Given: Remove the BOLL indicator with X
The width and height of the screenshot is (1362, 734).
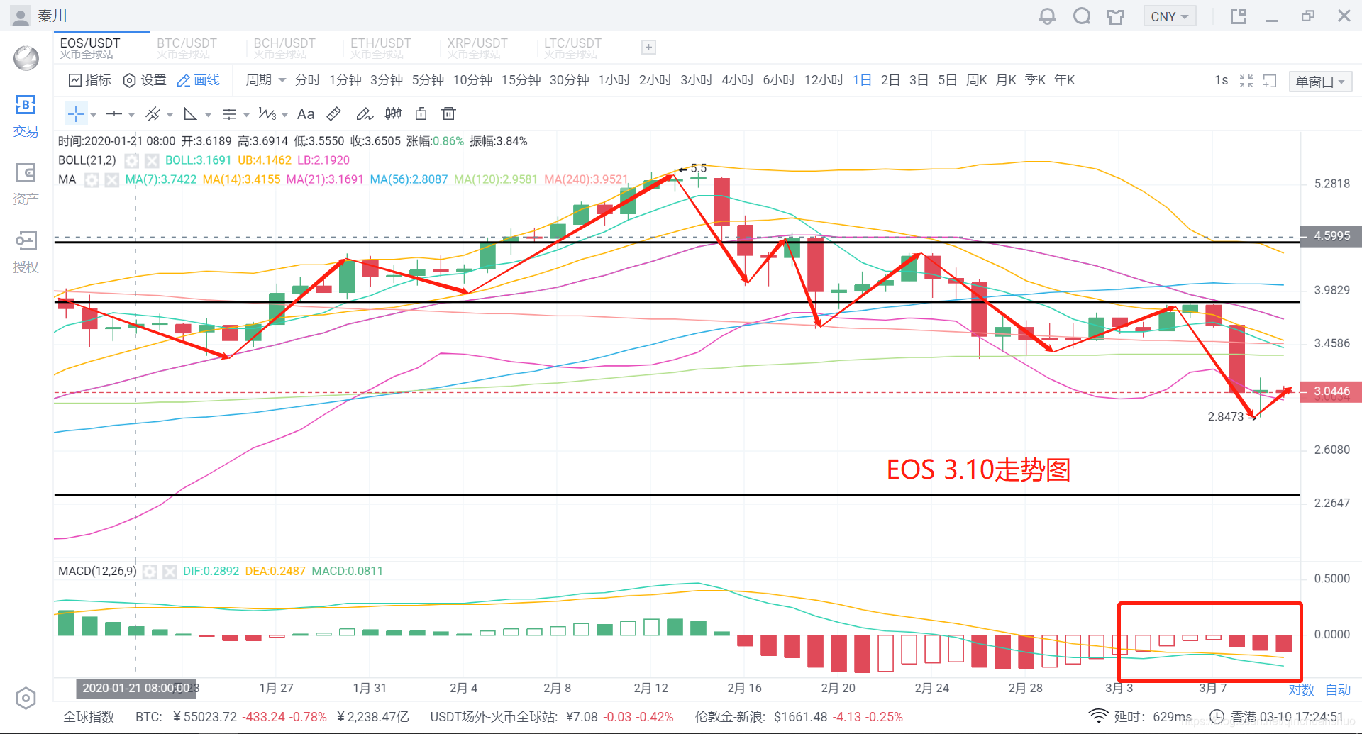Looking at the screenshot, I should click(x=152, y=160).
